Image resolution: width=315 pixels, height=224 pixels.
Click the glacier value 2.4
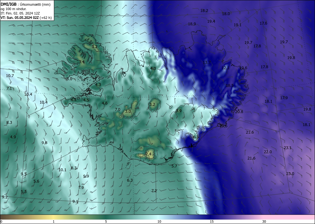click(x=148, y=154)
